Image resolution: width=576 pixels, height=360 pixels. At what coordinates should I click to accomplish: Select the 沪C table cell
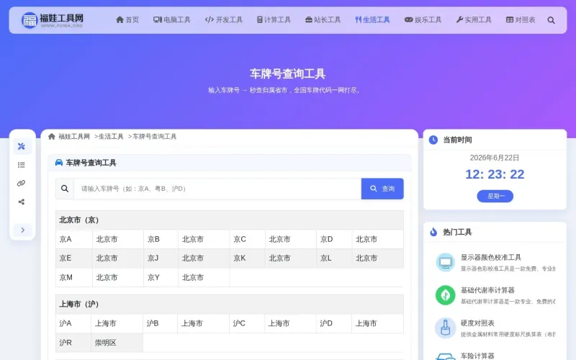(x=246, y=323)
